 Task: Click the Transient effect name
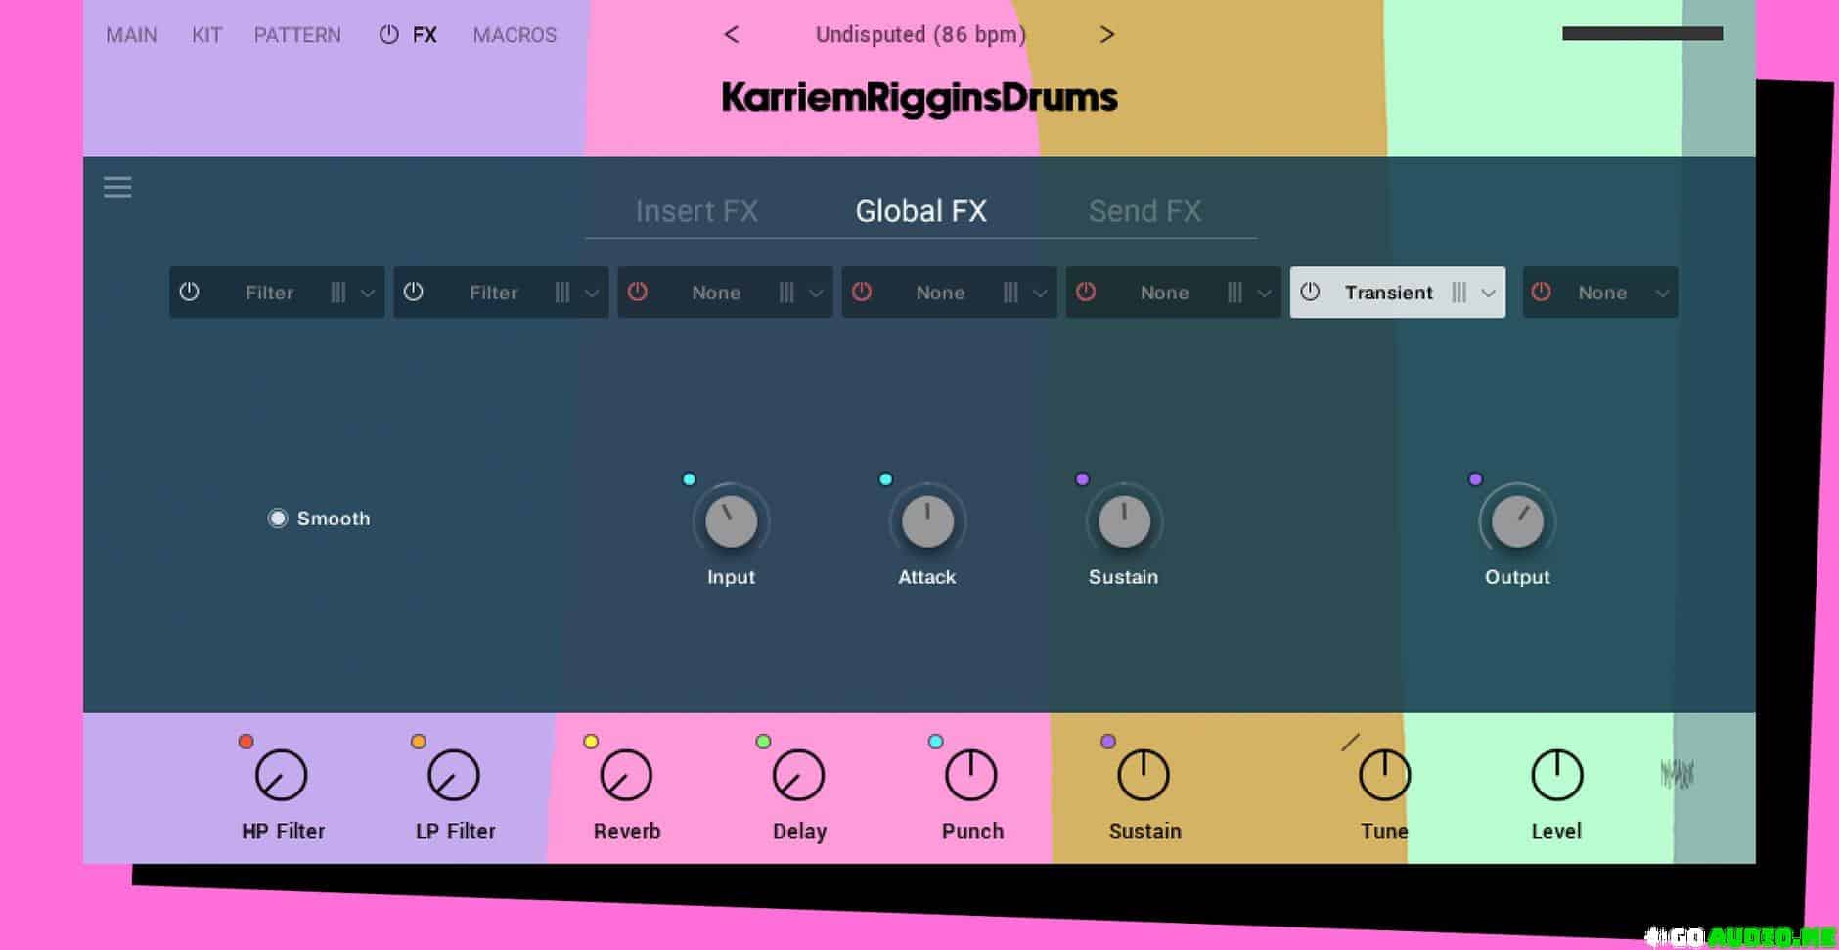1388,293
